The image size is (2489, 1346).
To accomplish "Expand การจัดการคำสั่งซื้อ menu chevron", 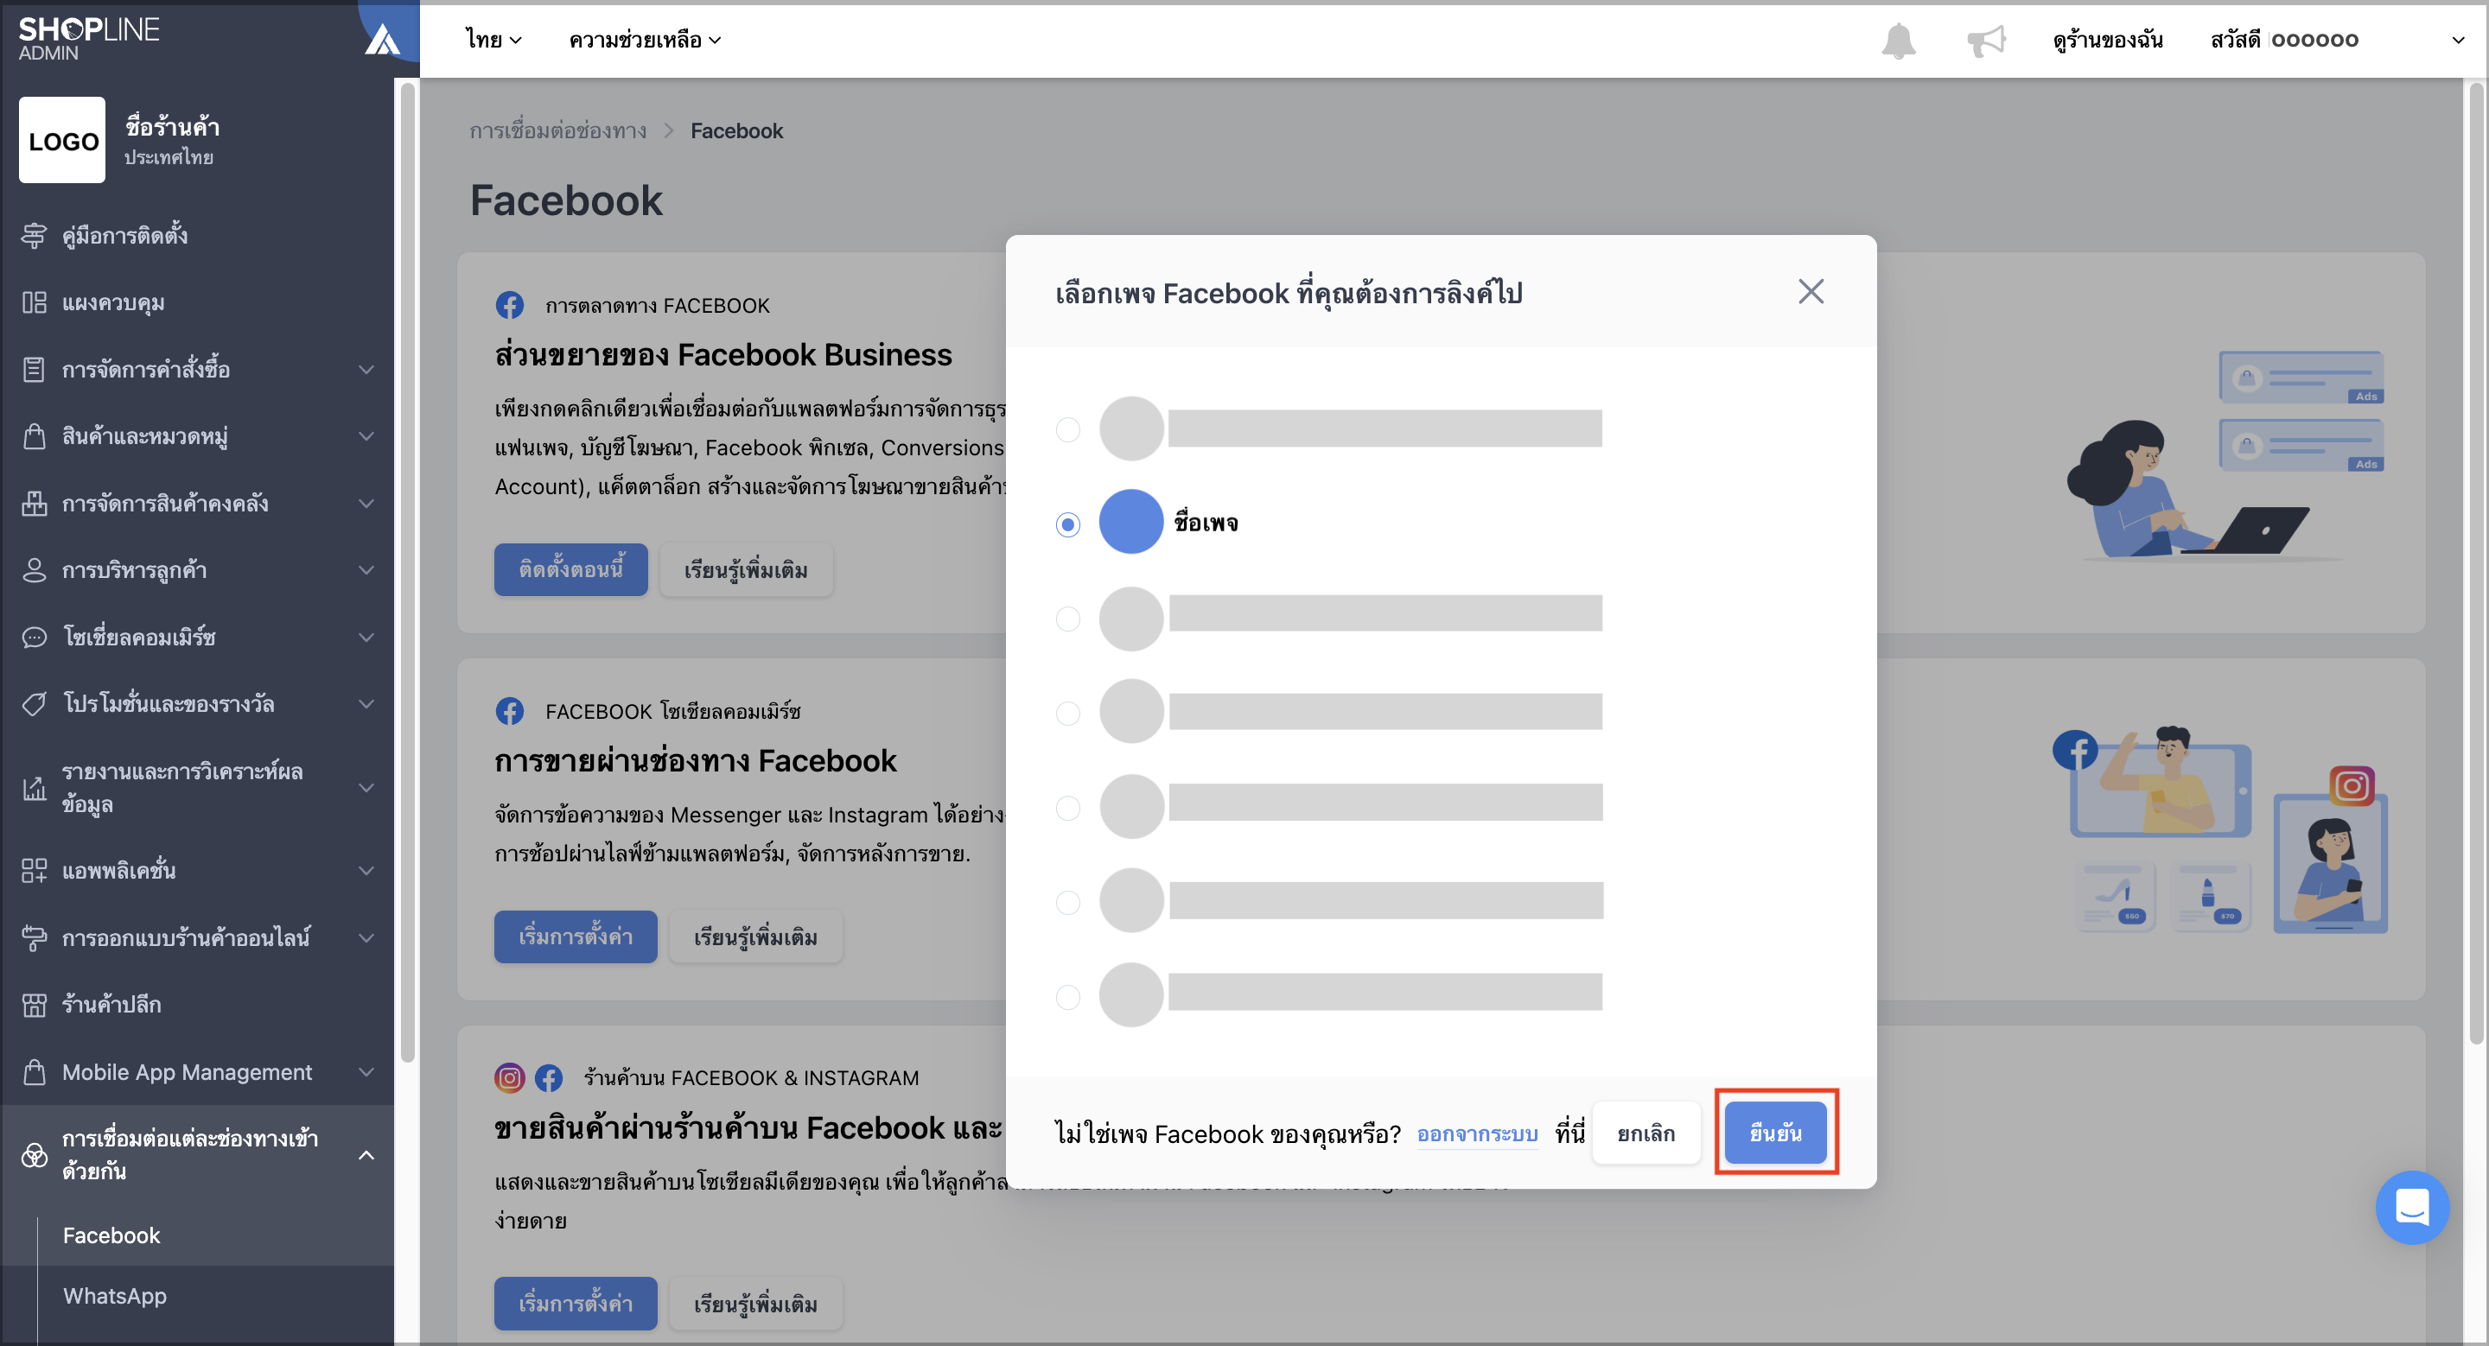I will coord(366,369).
